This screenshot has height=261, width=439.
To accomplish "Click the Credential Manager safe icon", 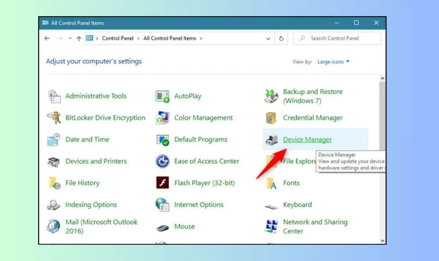I will (x=271, y=118).
